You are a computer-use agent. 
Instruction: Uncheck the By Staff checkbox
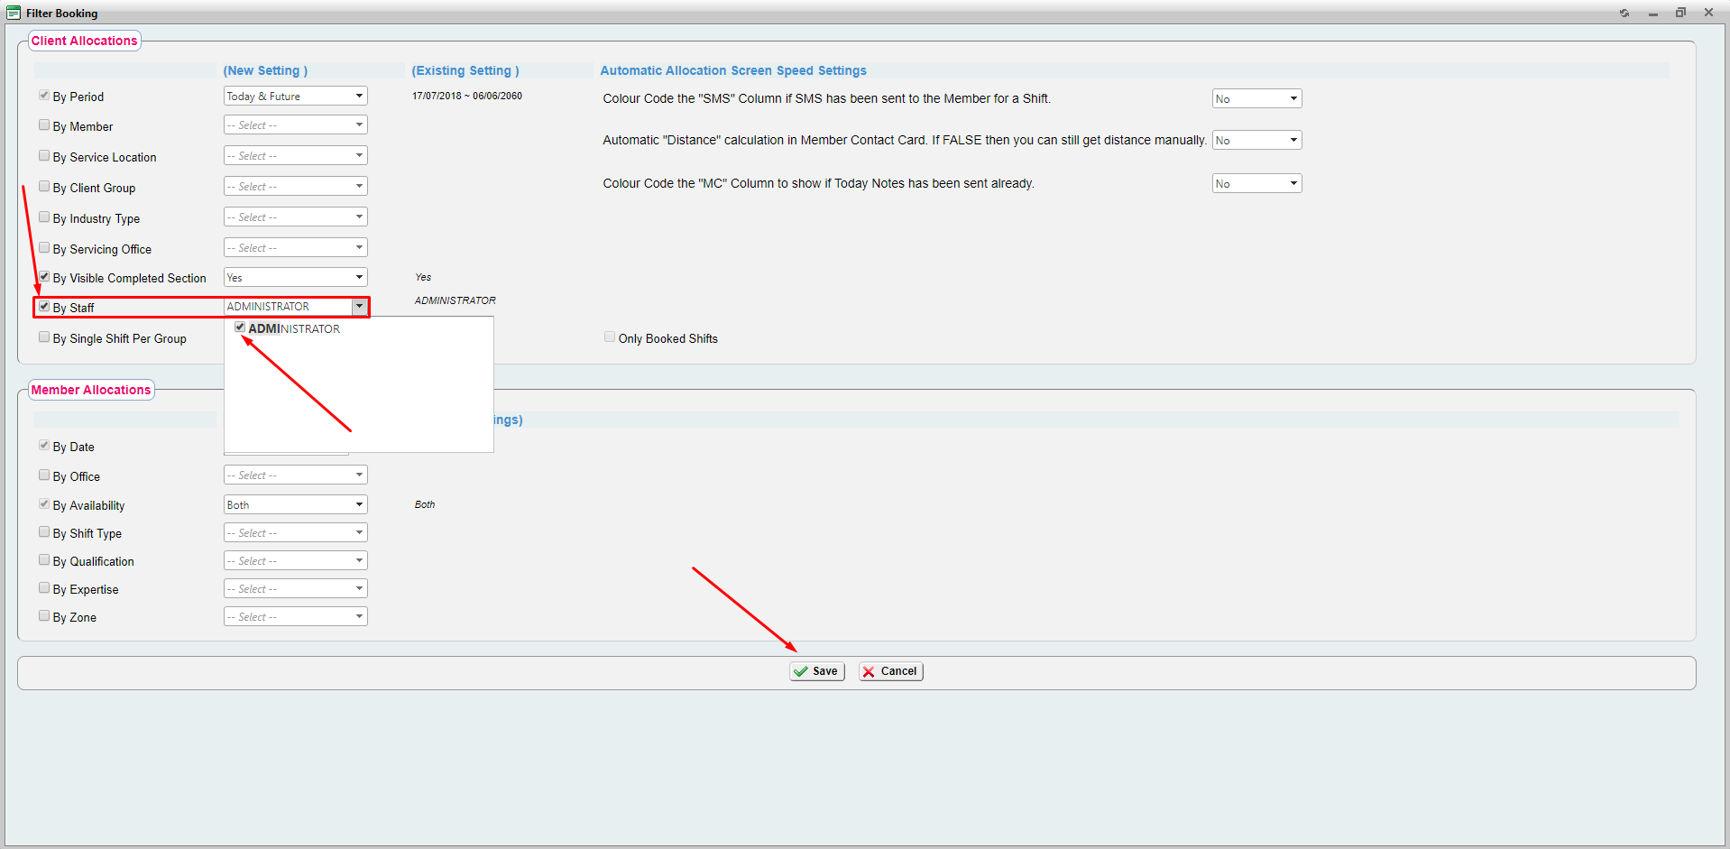tap(44, 307)
